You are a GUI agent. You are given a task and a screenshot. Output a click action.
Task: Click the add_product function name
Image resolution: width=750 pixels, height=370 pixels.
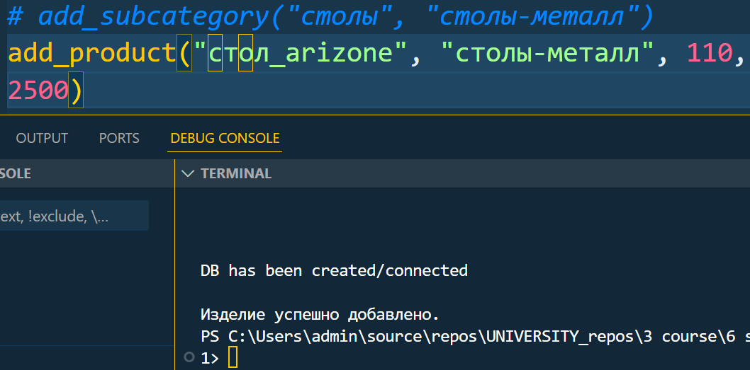click(92, 53)
